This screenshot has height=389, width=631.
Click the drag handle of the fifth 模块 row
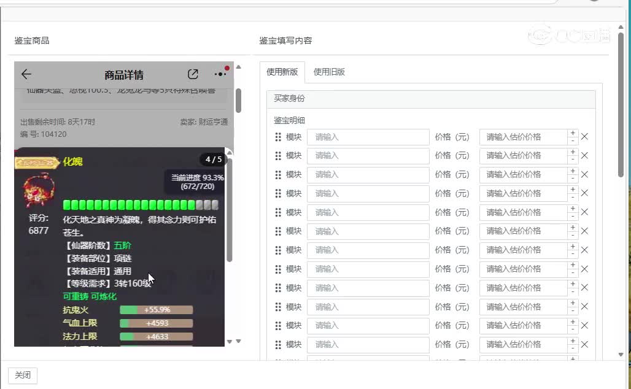click(278, 212)
